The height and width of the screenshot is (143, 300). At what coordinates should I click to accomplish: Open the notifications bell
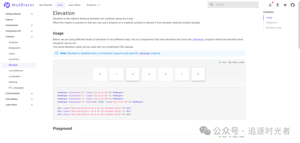[270, 5]
